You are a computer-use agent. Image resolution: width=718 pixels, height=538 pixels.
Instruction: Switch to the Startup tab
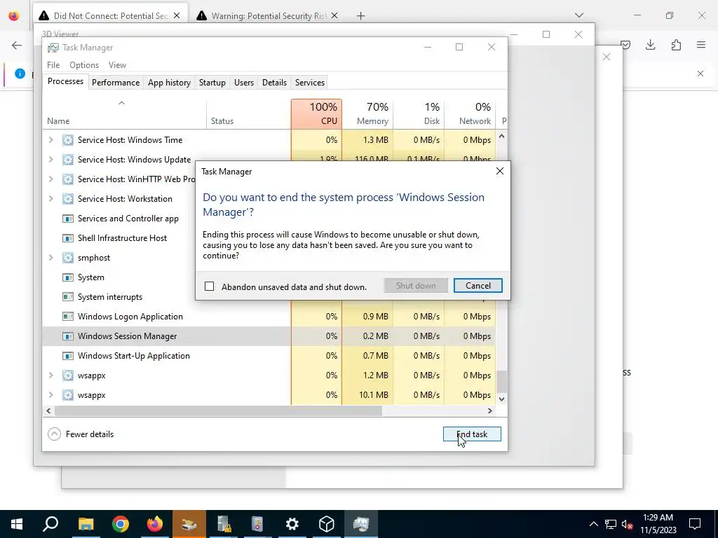pyautogui.click(x=212, y=83)
